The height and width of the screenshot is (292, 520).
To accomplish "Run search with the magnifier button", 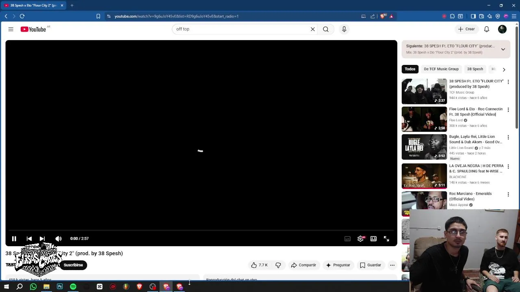I will pyautogui.click(x=326, y=29).
